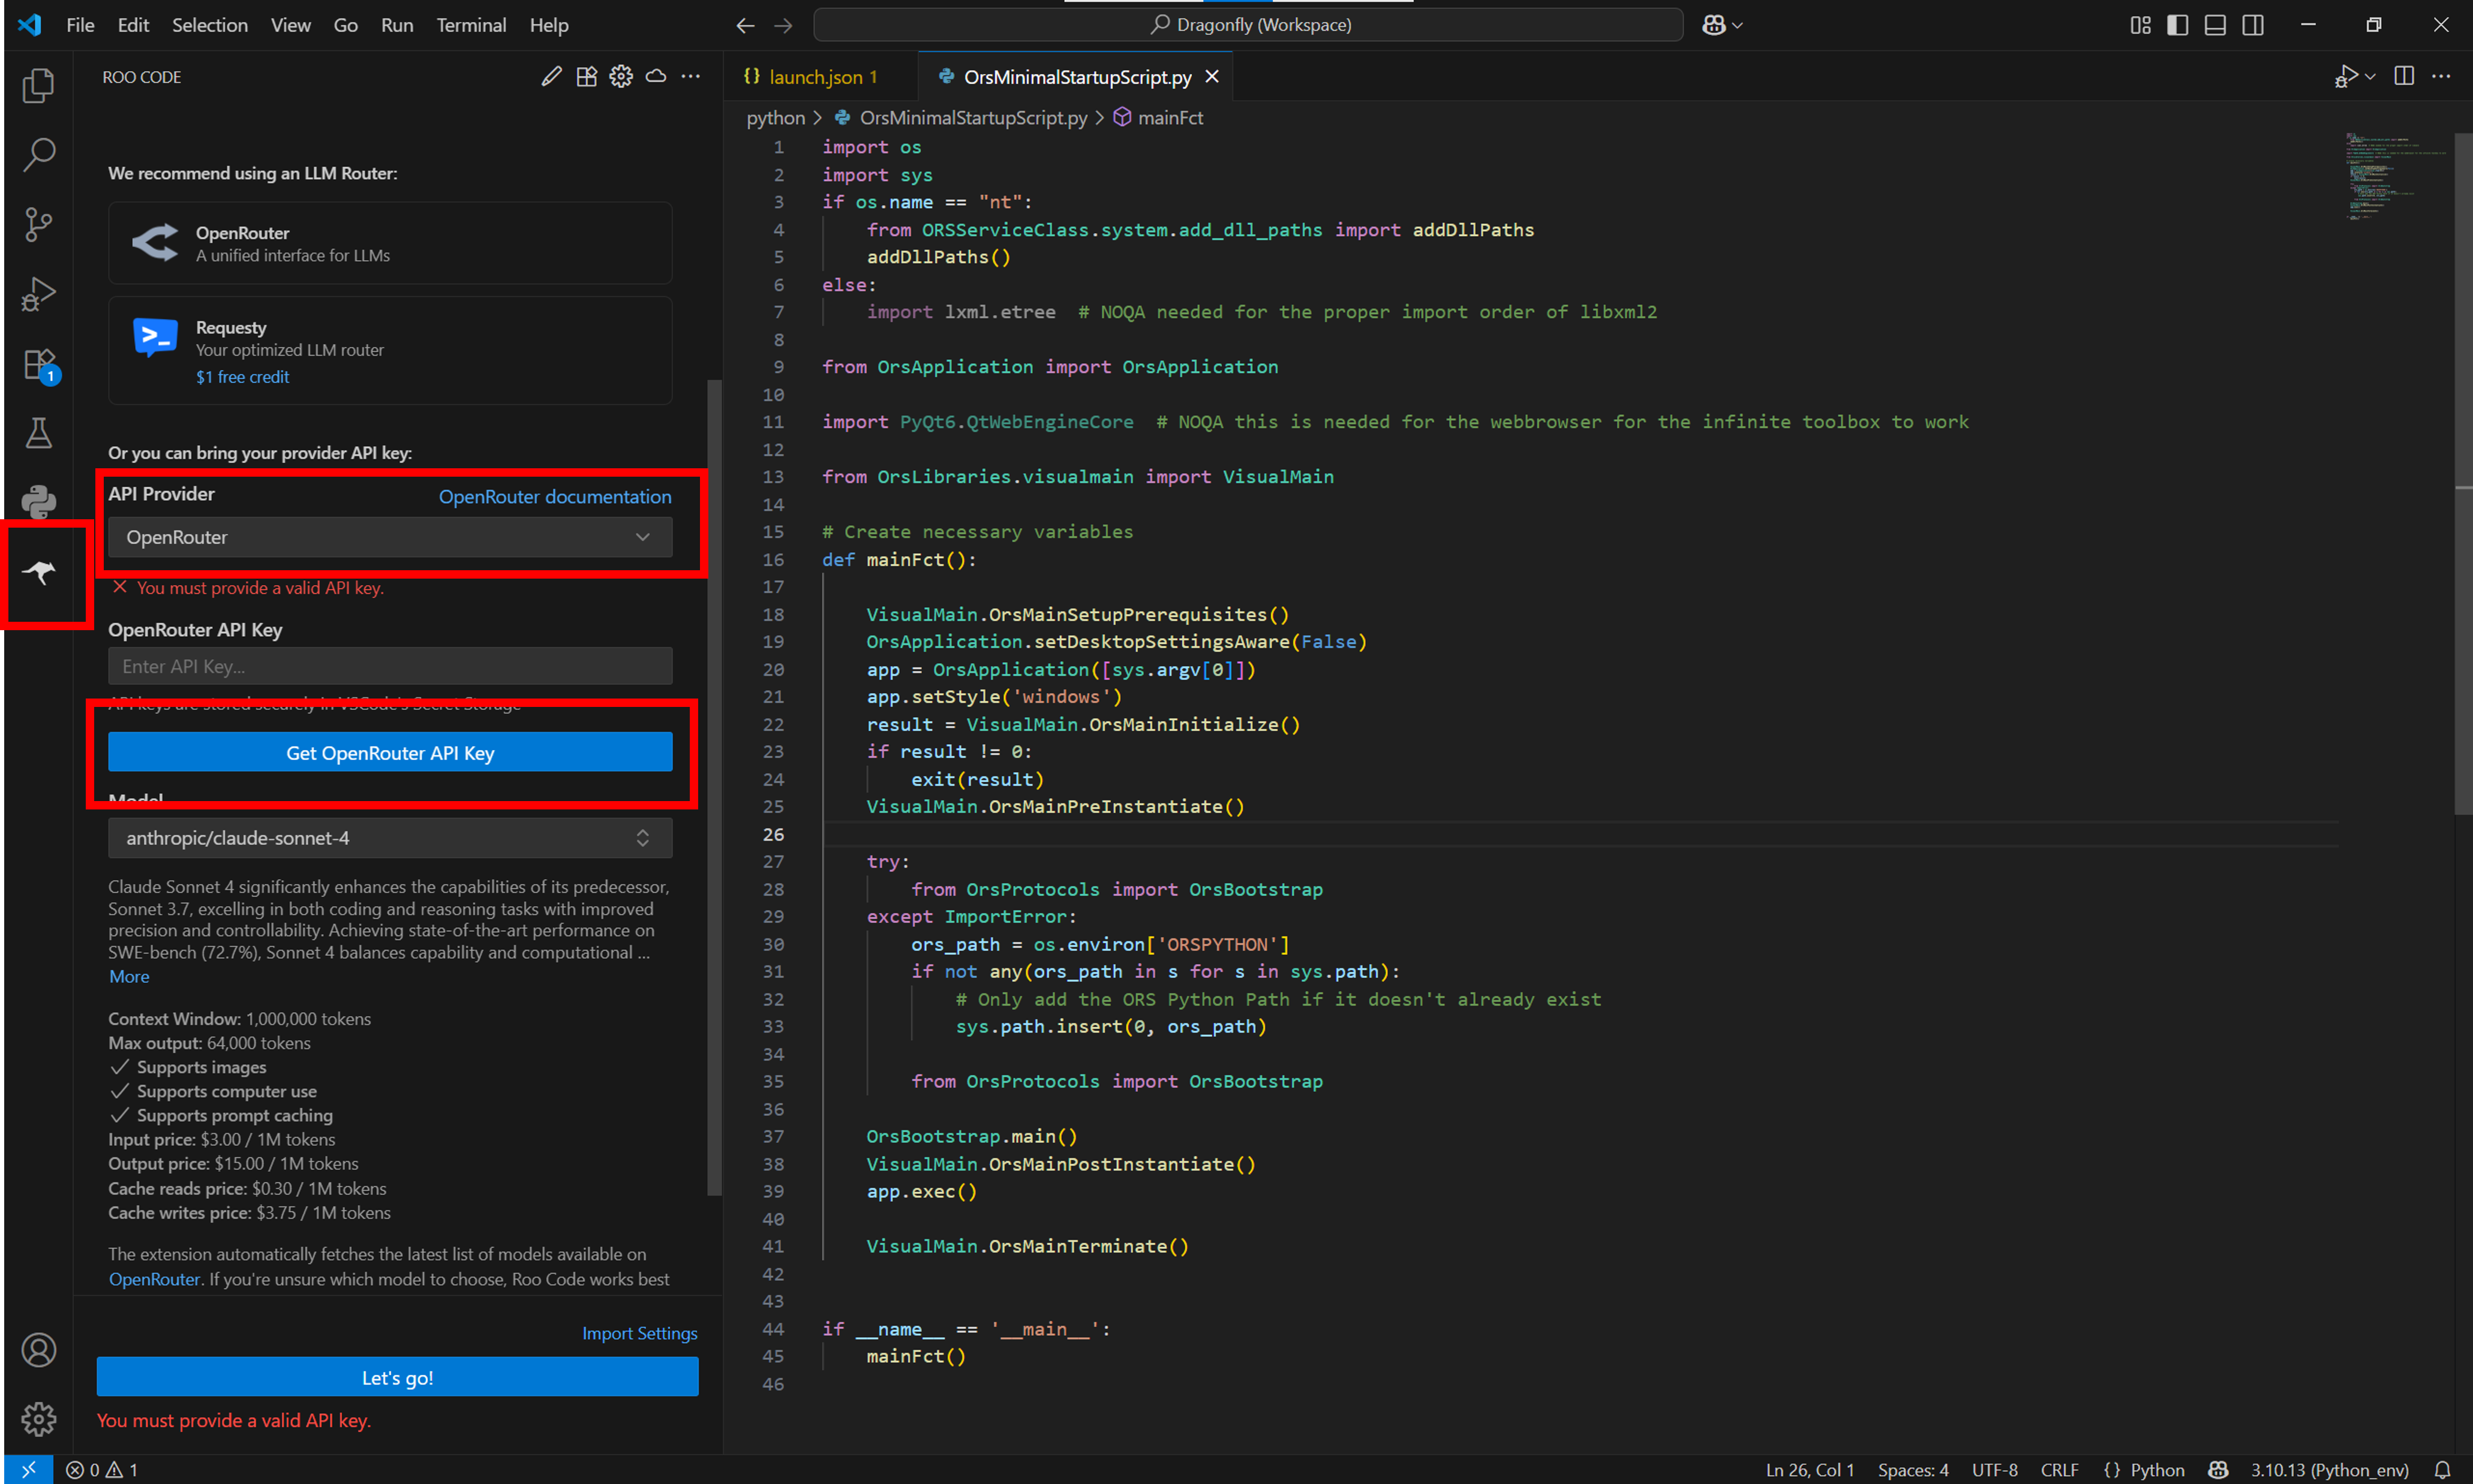The height and width of the screenshot is (1484, 2473).
Task: Expand the anthropic/claude-sonnet-4 model selector
Action: click(x=389, y=838)
